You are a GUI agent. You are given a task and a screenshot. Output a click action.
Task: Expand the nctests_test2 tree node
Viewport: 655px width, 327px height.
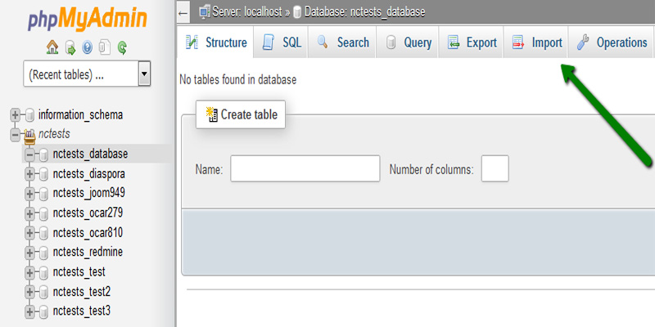(29, 292)
